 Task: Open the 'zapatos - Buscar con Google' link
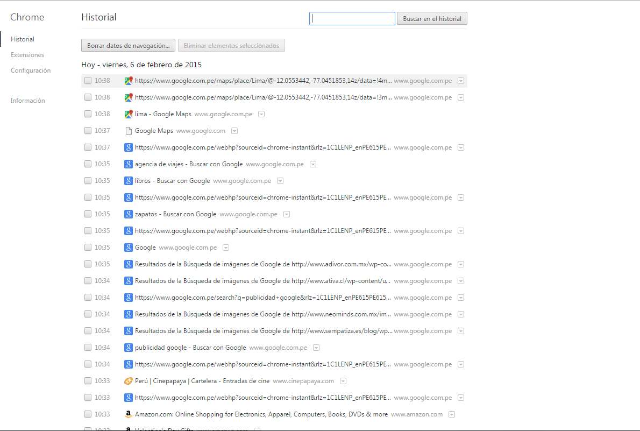coord(175,214)
